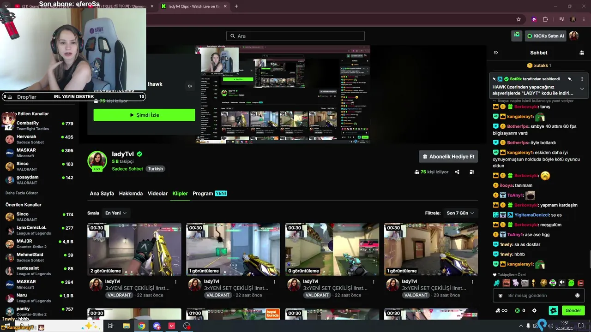Open Naru recommended channel

coord(39,298)
